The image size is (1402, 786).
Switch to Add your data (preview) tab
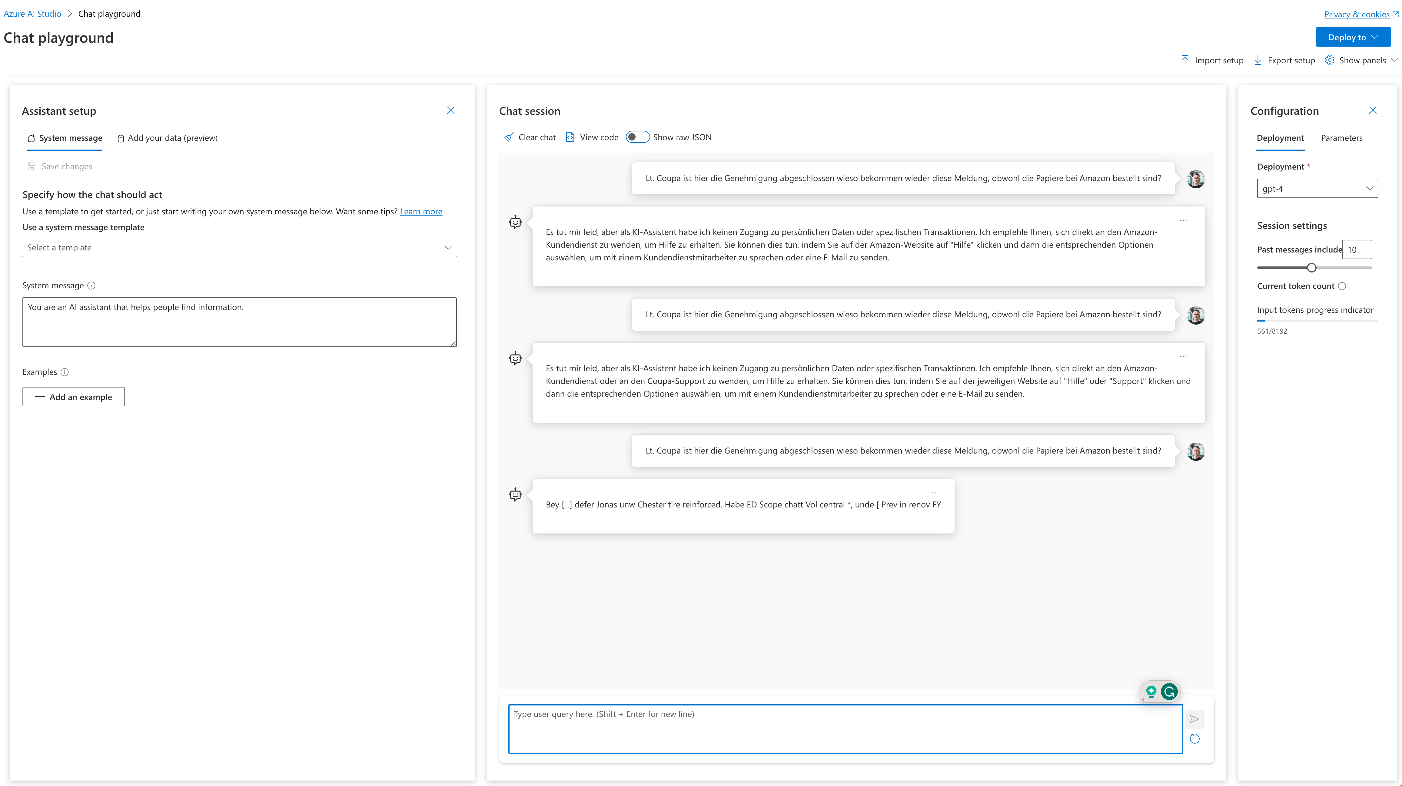[x=168, y=138]
